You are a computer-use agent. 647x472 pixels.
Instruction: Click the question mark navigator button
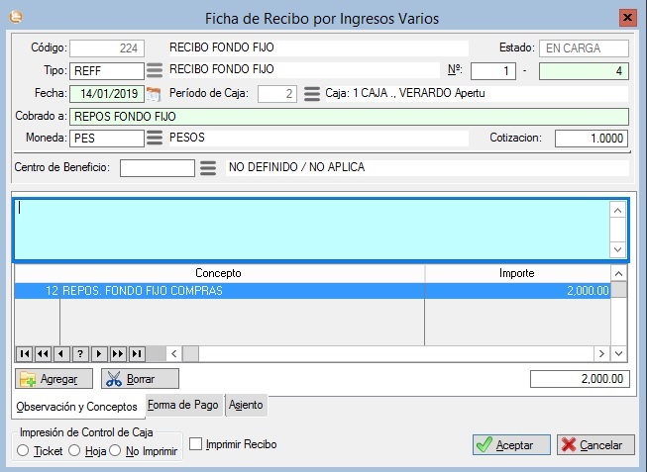80,353
